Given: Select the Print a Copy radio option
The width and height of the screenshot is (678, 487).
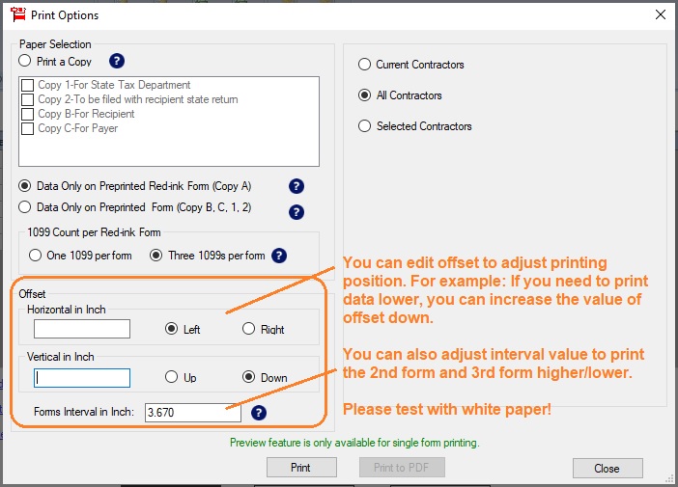Looking at the screenshot, I should click(x=25, y=61).
